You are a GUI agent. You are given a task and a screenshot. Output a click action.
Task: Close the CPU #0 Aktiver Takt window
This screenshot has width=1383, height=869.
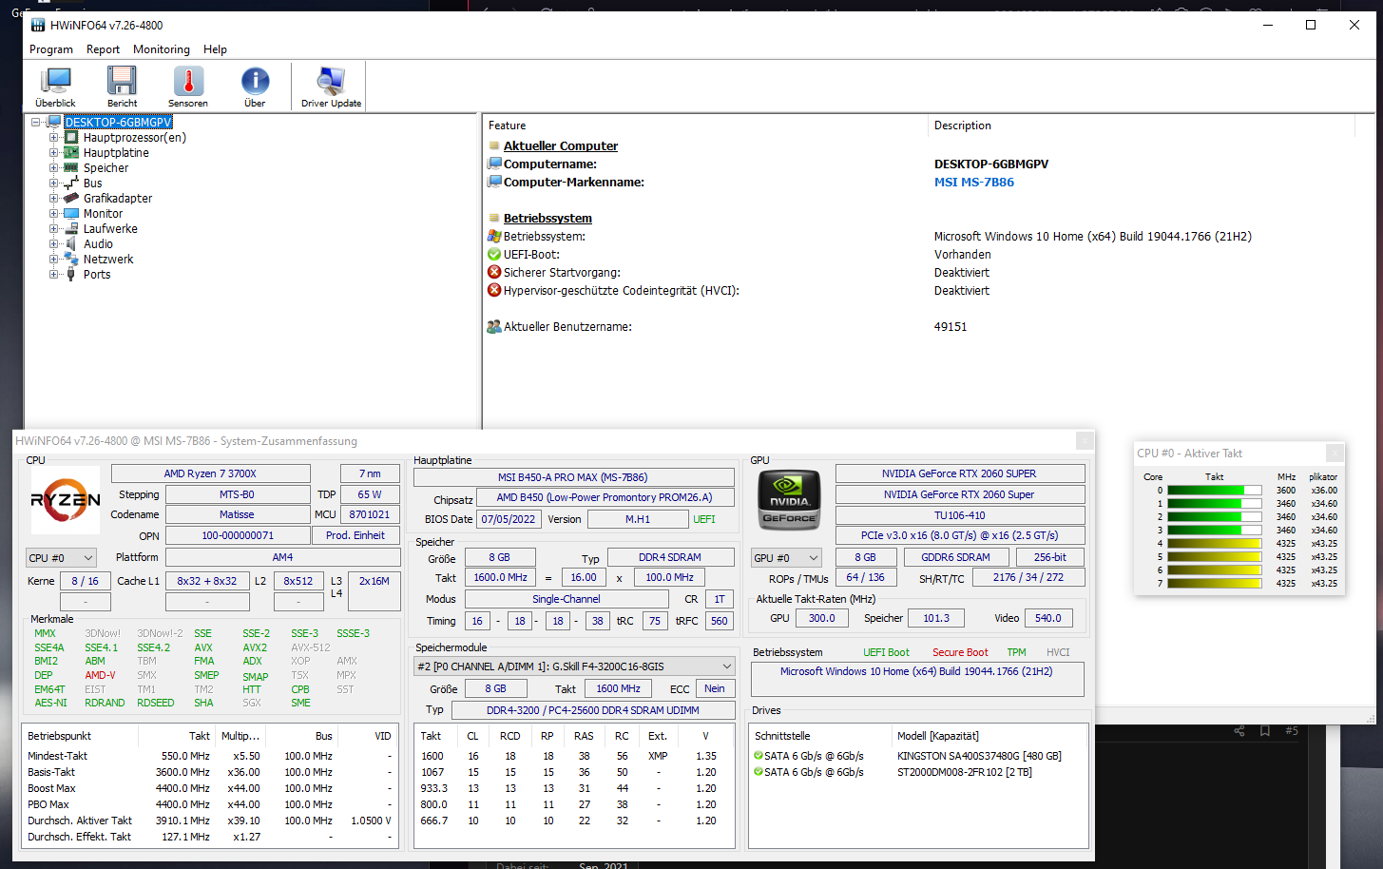coord(1335,454)
